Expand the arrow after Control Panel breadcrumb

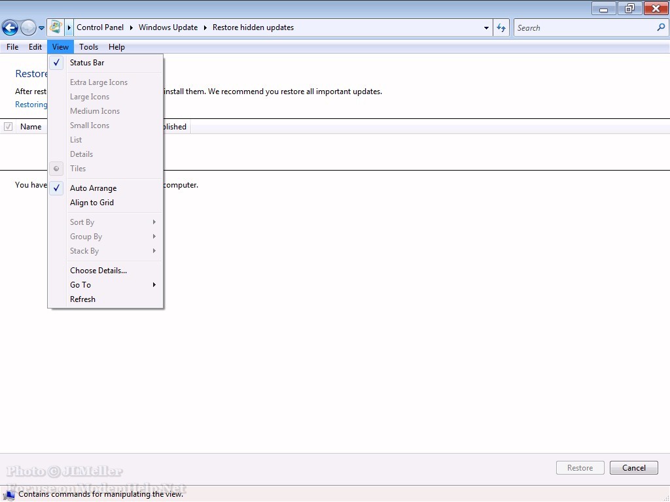coord(131,27)
